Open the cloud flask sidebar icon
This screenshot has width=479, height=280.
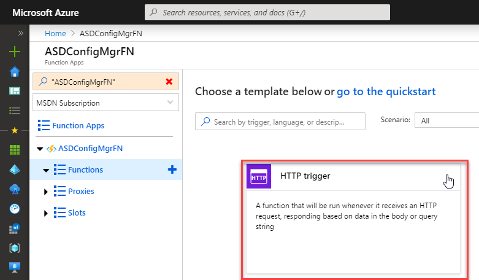coord(15,189)
